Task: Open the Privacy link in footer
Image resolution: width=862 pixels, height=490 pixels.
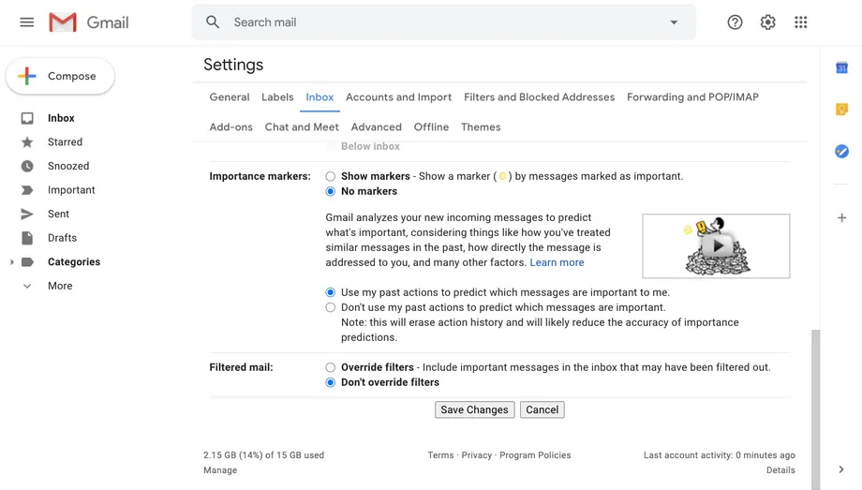Action: point(477,455)
